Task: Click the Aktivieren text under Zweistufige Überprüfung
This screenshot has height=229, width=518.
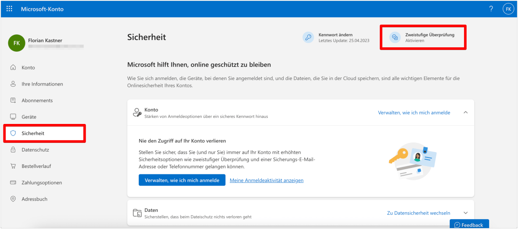Action: tap(415, 40)
